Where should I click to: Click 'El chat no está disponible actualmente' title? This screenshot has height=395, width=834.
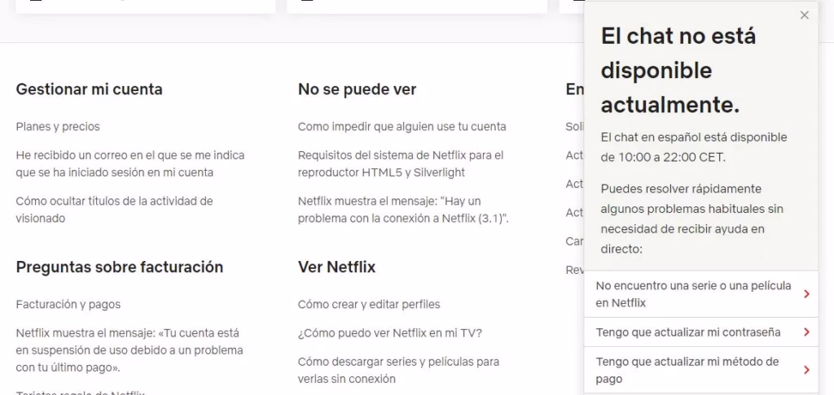pos(678,71)
